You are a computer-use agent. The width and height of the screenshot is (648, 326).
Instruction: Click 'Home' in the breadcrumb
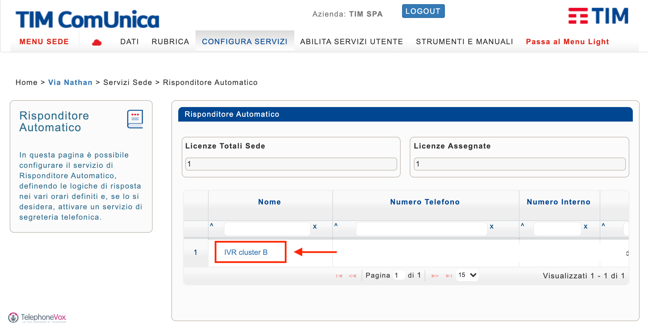[27, 83]
